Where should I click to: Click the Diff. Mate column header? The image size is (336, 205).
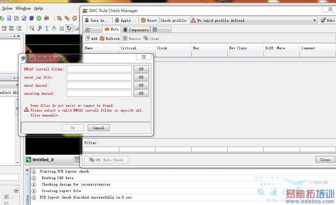282,48
